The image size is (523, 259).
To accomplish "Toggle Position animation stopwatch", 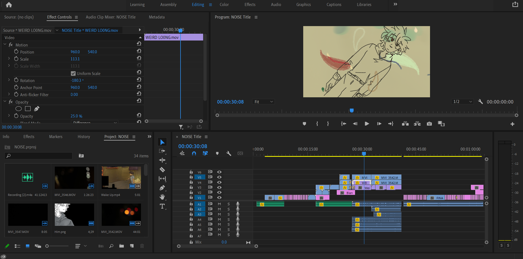I will pos(16,52).
